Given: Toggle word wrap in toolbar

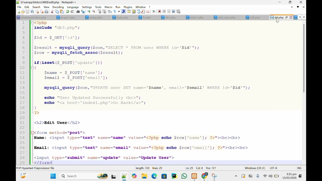Looking at the screenshot, I should (110, 12).
